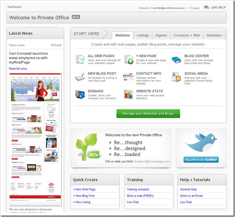The height and width of the screenshot is (217, 235).
Task: Click the Ceri Cornwall website screenshot thumbnail
Action: [x=35, y=139]
